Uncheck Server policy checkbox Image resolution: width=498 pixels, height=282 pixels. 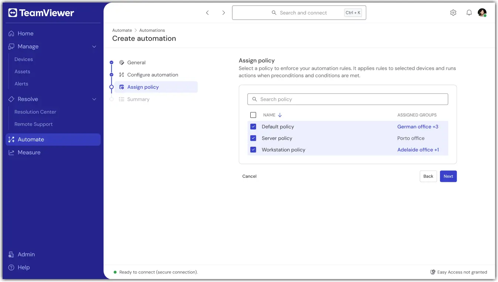pos(253,138)
